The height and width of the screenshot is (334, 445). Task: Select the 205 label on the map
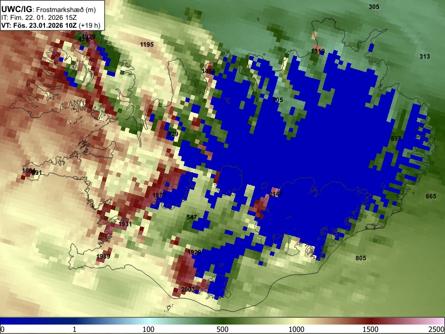(277, 100)
